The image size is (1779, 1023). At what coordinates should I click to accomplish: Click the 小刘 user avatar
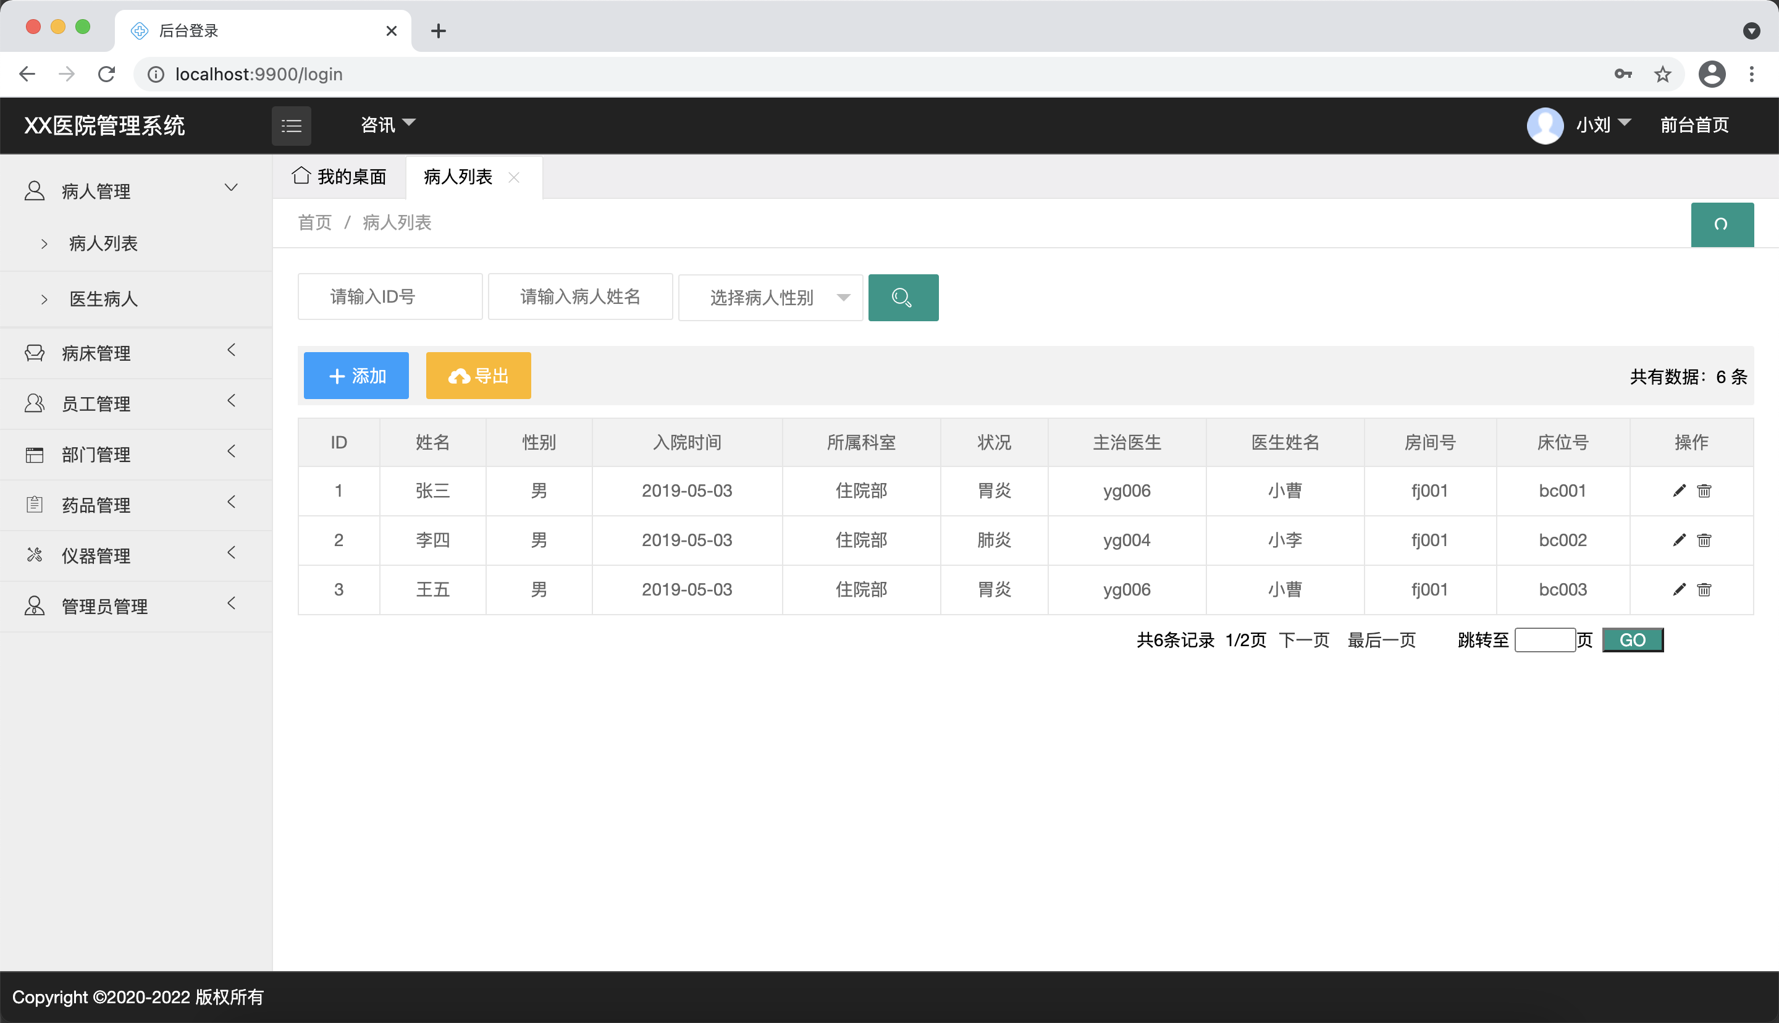[x=1544, y=125]
